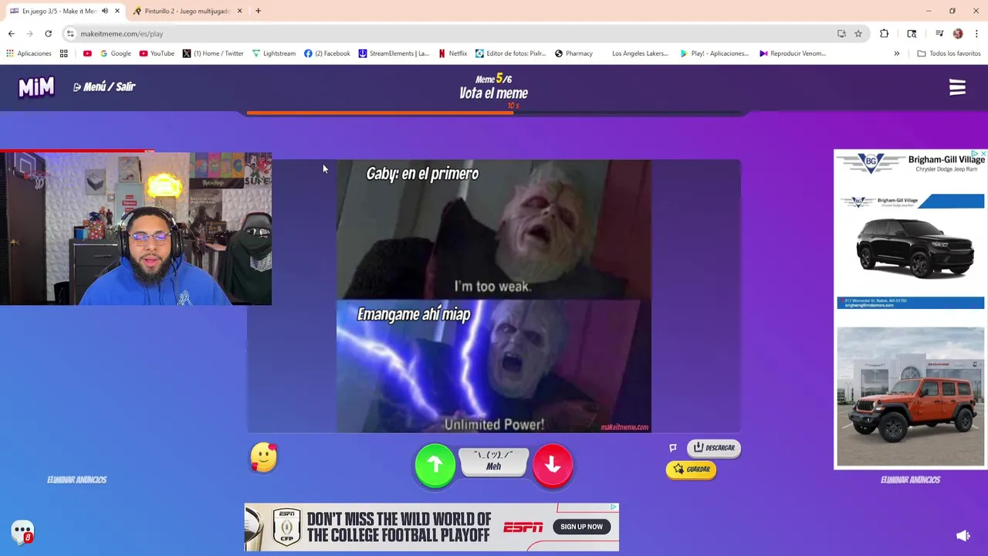The image size is (988, 556).
Task: Click right Eliminar Anuncios link
Action: (x=910, y=480)
